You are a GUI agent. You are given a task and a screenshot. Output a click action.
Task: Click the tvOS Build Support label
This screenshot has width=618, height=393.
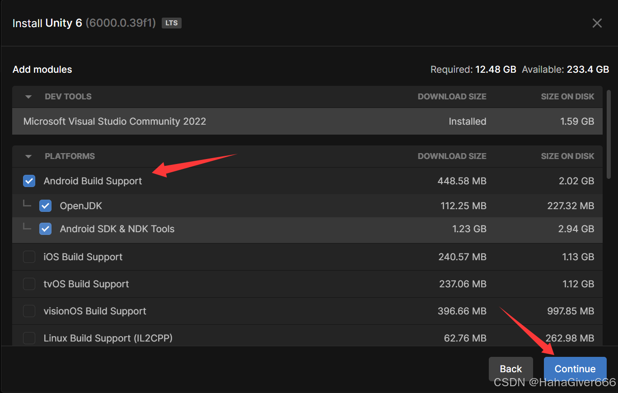point(86,284)
